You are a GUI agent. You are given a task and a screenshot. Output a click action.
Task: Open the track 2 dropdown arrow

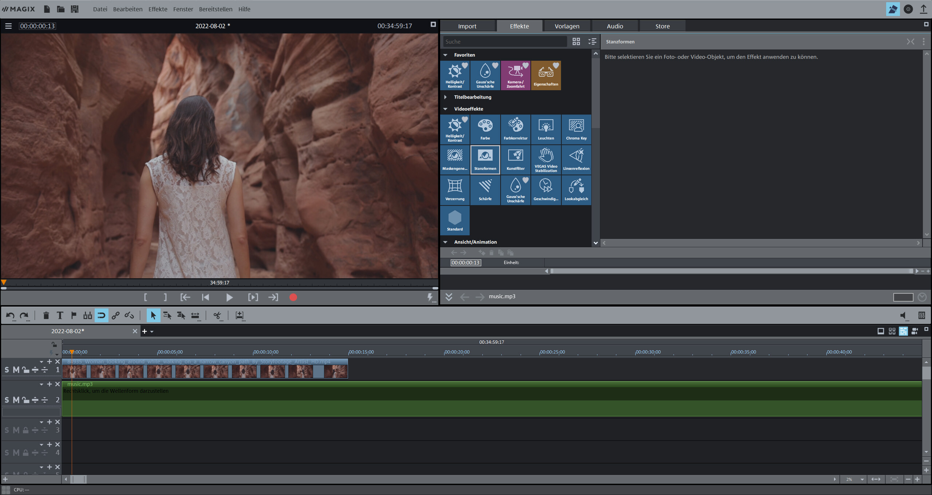coord(41,384)
